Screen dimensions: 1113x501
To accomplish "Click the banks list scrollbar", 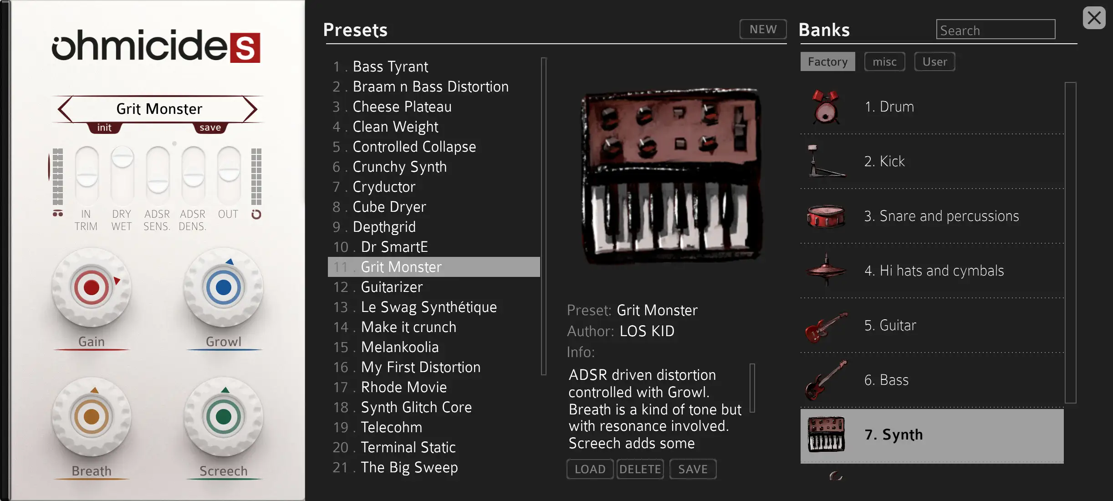I will 1071,242.
